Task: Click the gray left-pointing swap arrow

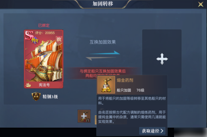Action: pyautogui.click(x=101, y=59)
